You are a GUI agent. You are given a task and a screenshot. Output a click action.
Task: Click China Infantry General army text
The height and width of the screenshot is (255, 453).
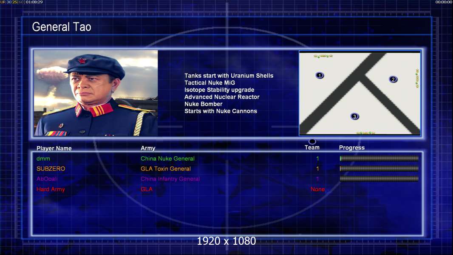pos(170,179)
